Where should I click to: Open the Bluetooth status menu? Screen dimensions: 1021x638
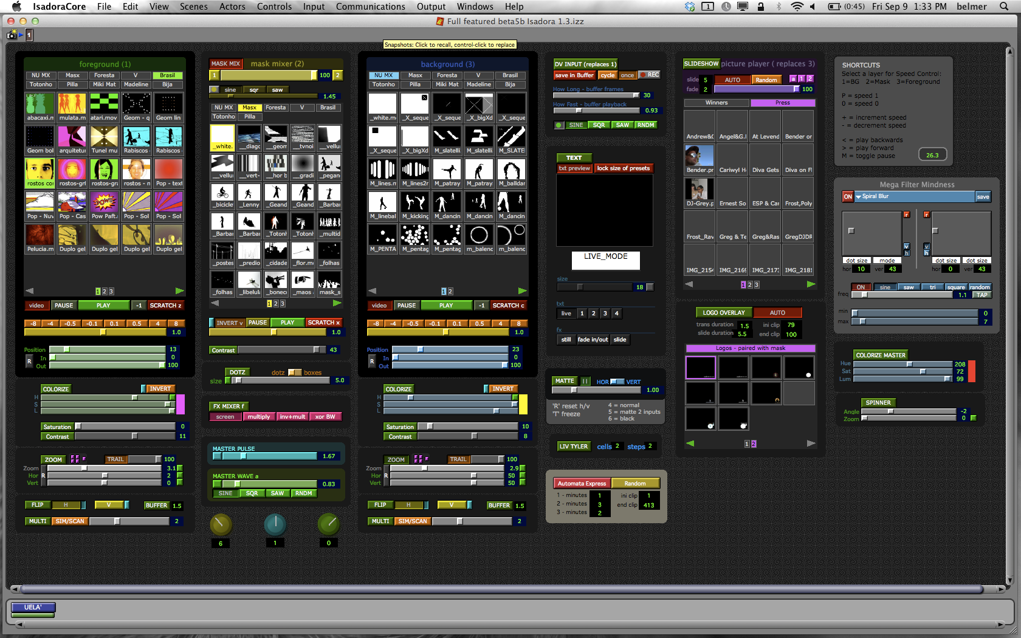pos(779,7)
